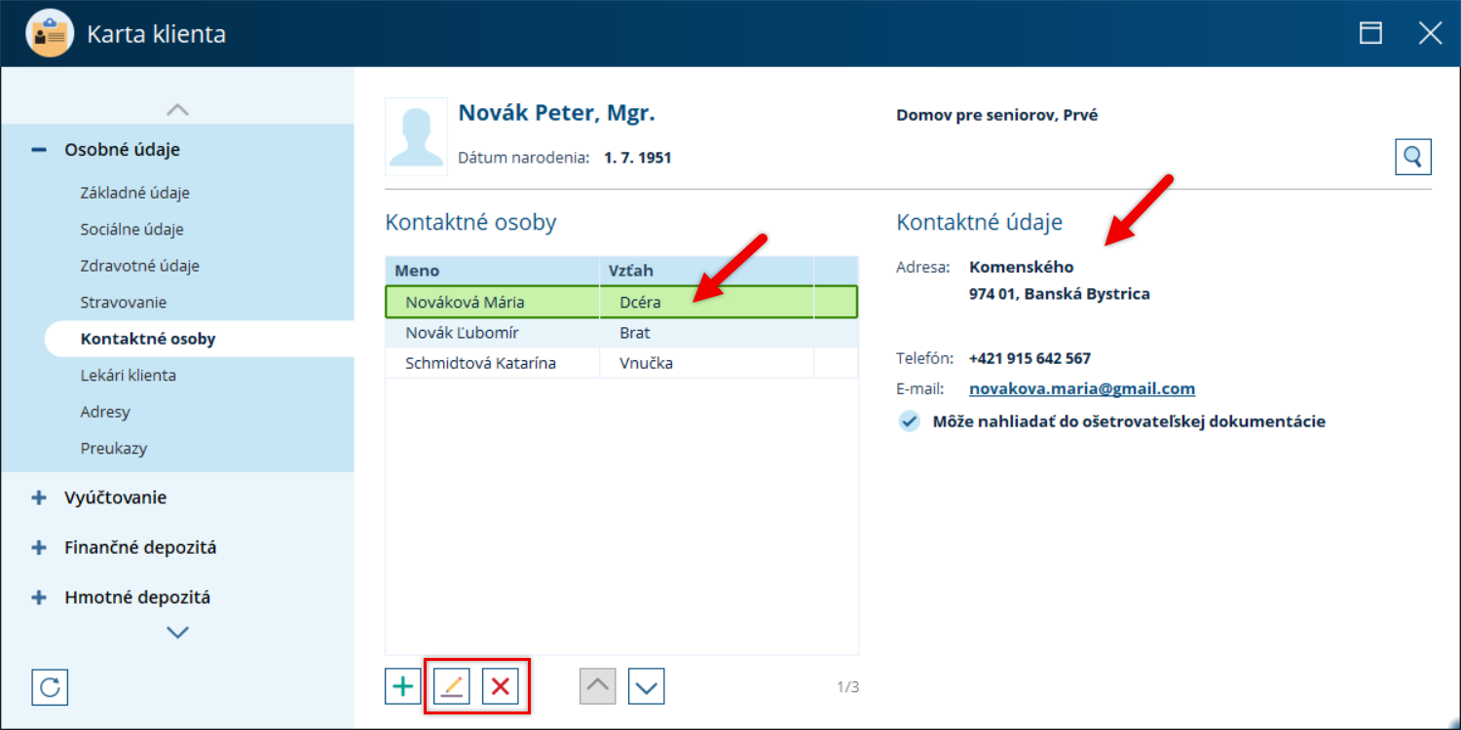This screenshot has height=730, width=1461.
Task: Open Preukazy in sidebar
Action: (x=114, y=449)
